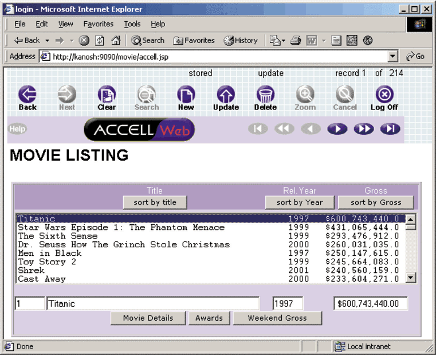
Task: Click the Go button
Action: 415,57
